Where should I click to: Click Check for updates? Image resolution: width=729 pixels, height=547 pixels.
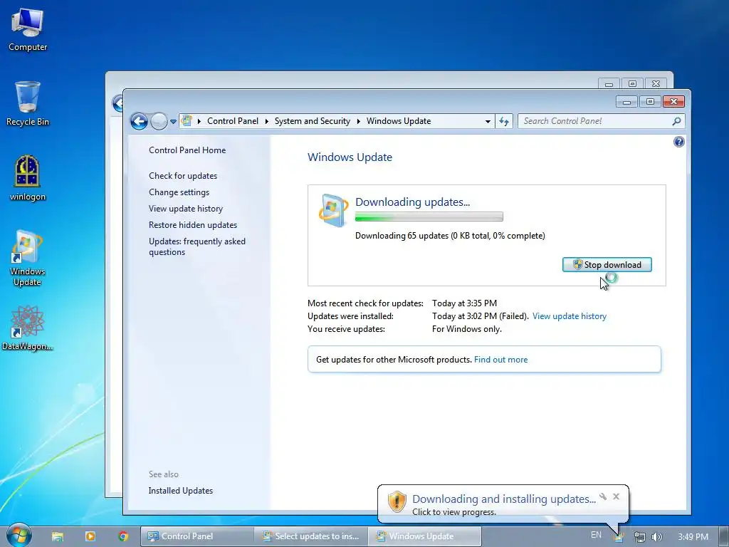coord(183,176)
